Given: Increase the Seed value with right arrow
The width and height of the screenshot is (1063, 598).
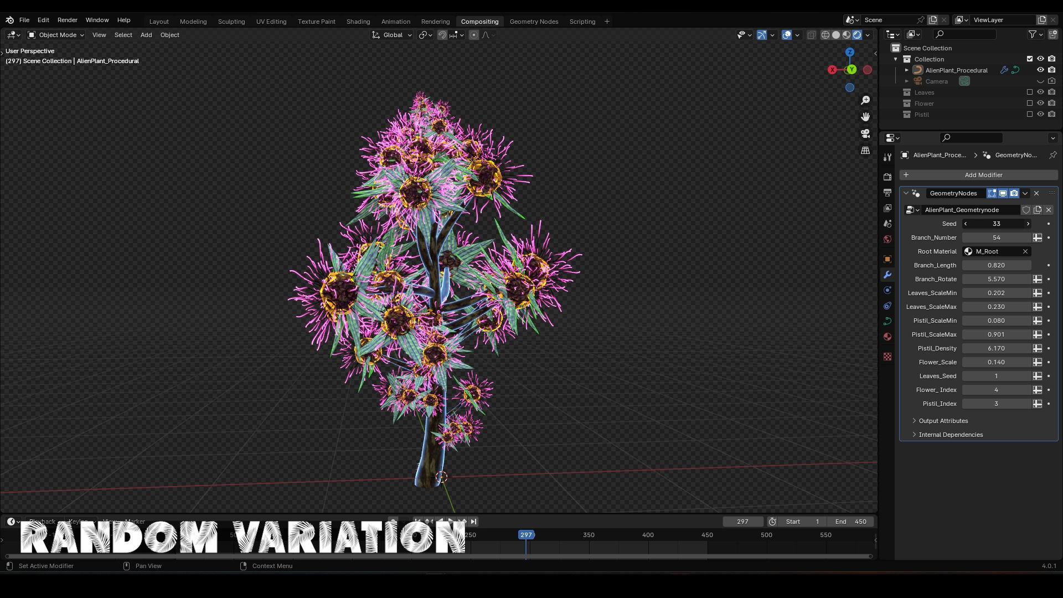Looking at the screenshot, I should [x=1028, y=224].
